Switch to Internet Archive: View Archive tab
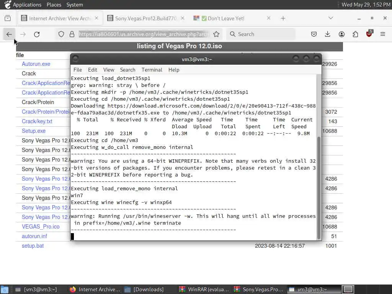The height and width of the screenshot is (294, 392). pyautogui.click(x=60, y=18)
